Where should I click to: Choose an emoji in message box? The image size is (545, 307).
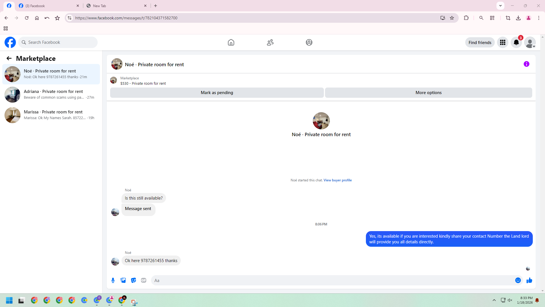pyautogui.click(x=518, y=280)
